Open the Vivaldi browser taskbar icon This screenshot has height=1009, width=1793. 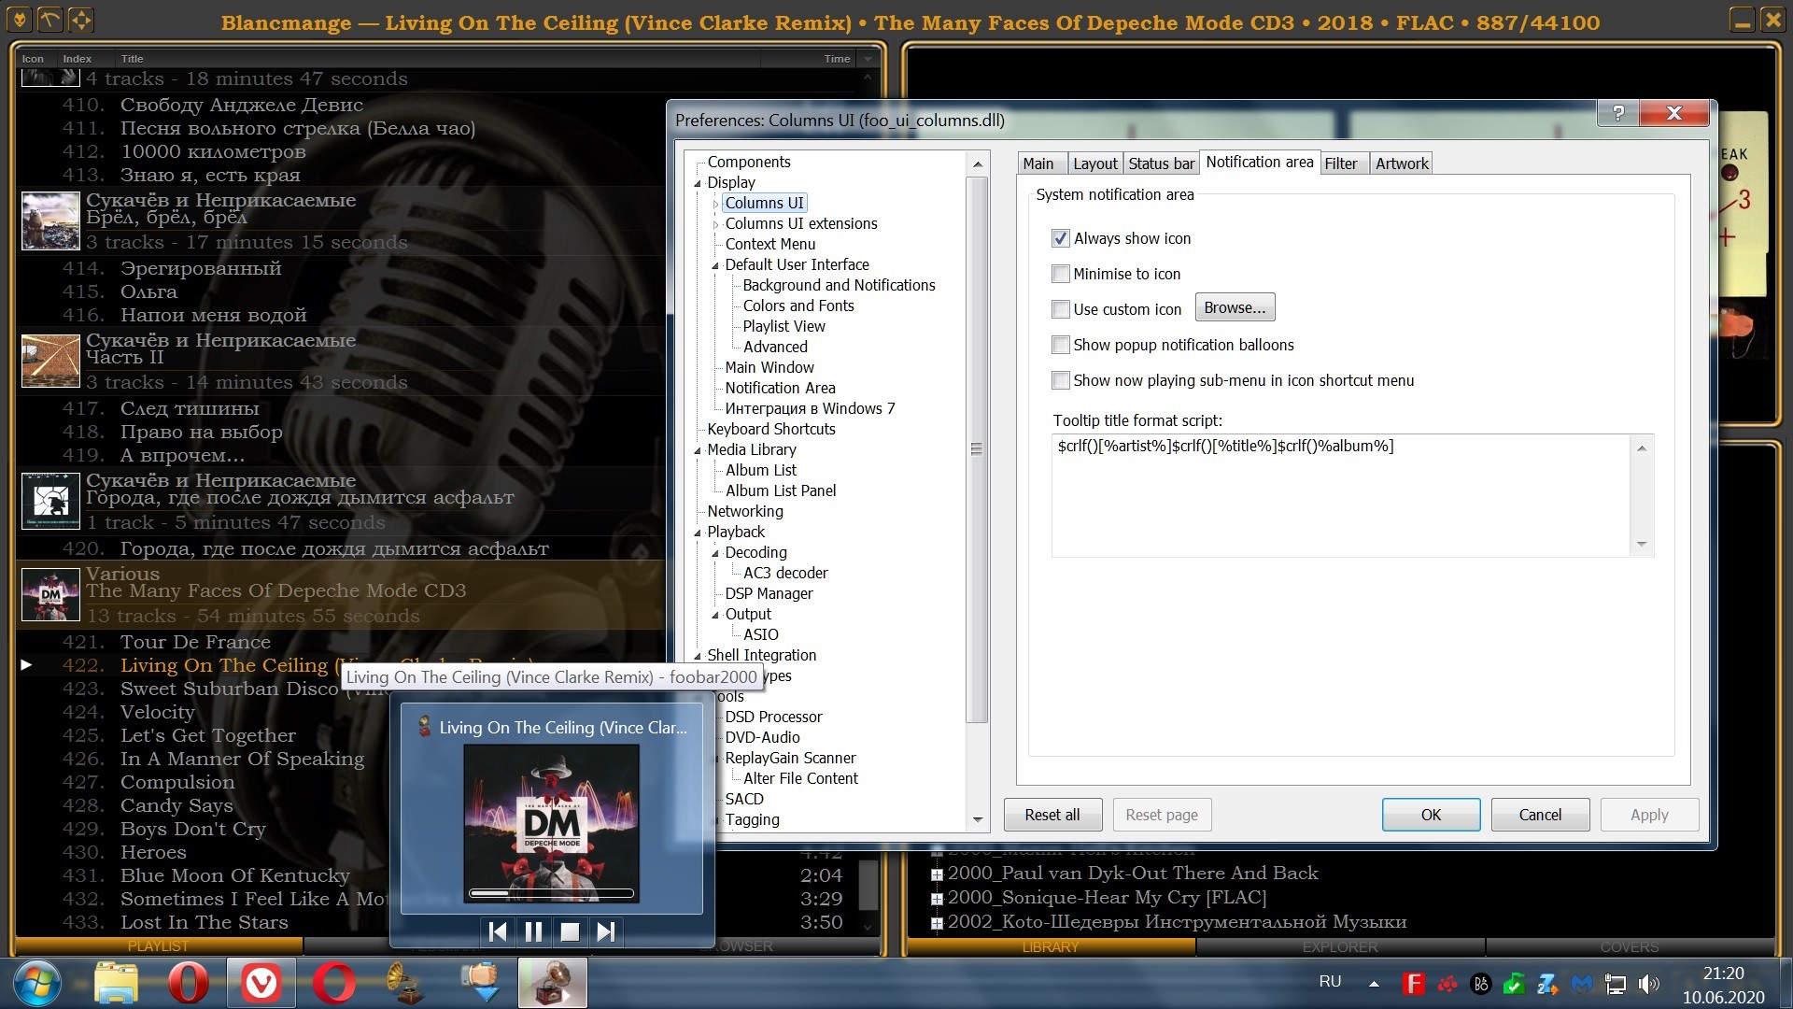pos(261,984)
